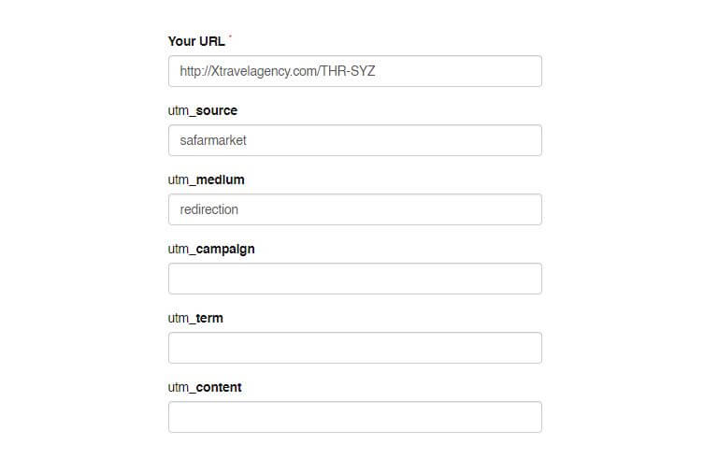Click the Your URL label
Screen dimensions: 718x459
(x=195, y=41)
